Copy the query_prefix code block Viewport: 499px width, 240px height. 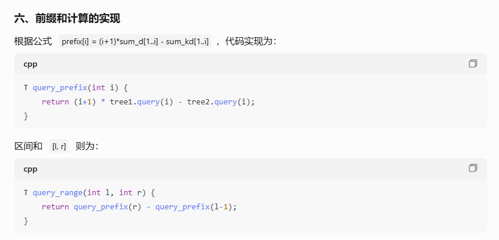pos(473,64)
